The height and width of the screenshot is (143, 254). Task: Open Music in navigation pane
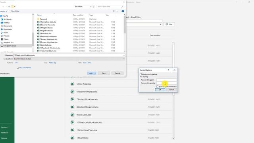6,33
